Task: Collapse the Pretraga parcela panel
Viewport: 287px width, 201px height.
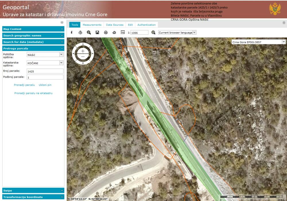Action: pos(62,49)
